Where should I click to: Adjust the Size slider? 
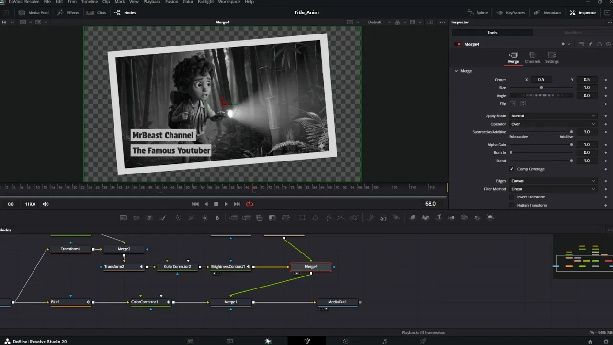pos(541,88)
